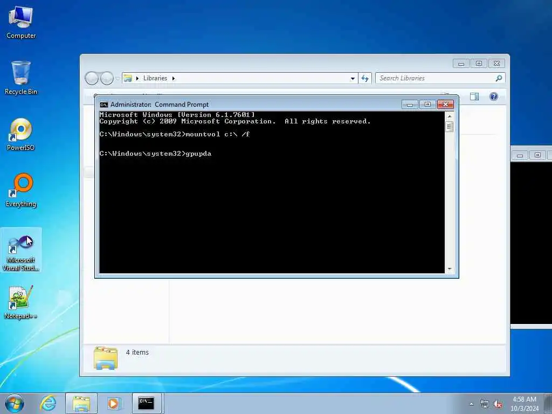Maximize the Libraries Explorer window
Viewport: 552px width, 414px height.
479,64
